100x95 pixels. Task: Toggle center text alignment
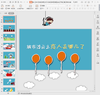coord(77,9)
